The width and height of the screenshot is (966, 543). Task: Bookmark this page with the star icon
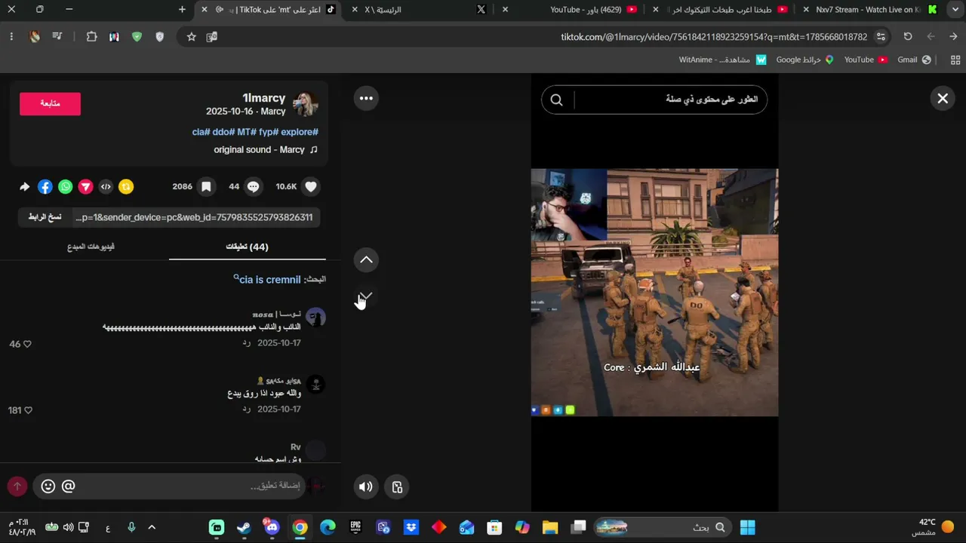tap(192, 37)
